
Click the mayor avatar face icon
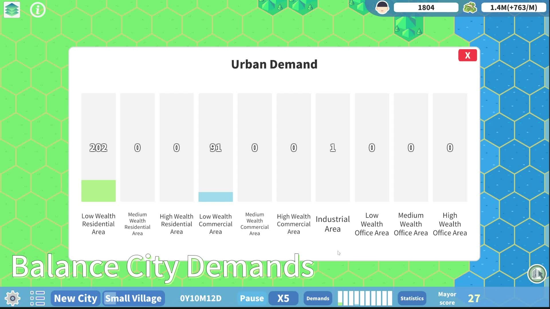[382, 7]
